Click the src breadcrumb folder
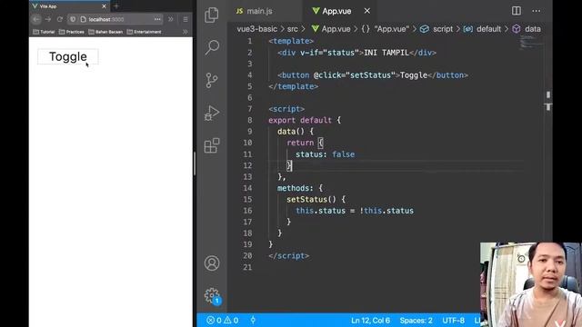Viewport: 582px width, 327px height. [x=293, y=29]
